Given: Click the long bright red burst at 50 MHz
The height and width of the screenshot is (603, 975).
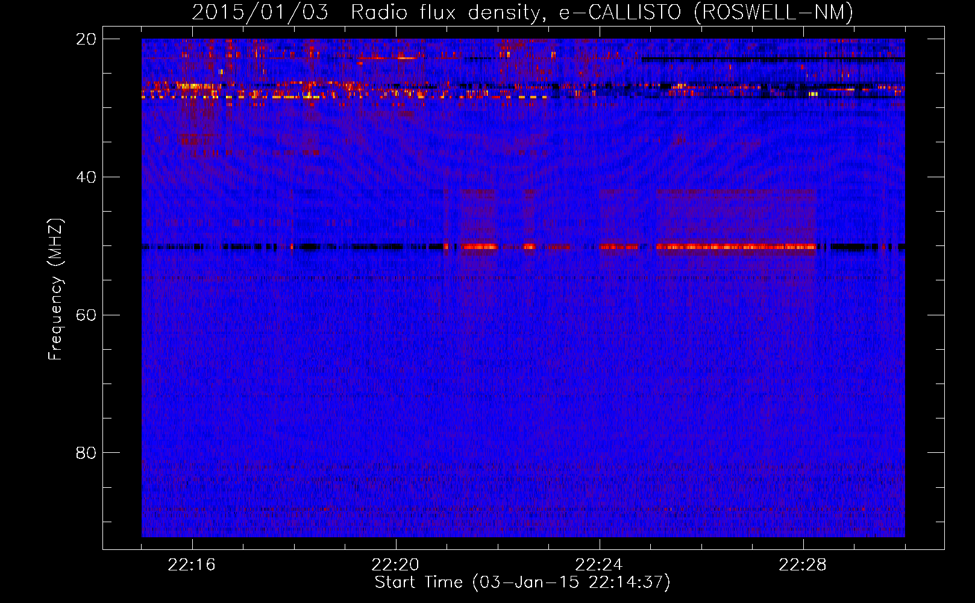Looking at the screenshot, I should [x=736, y=247].
